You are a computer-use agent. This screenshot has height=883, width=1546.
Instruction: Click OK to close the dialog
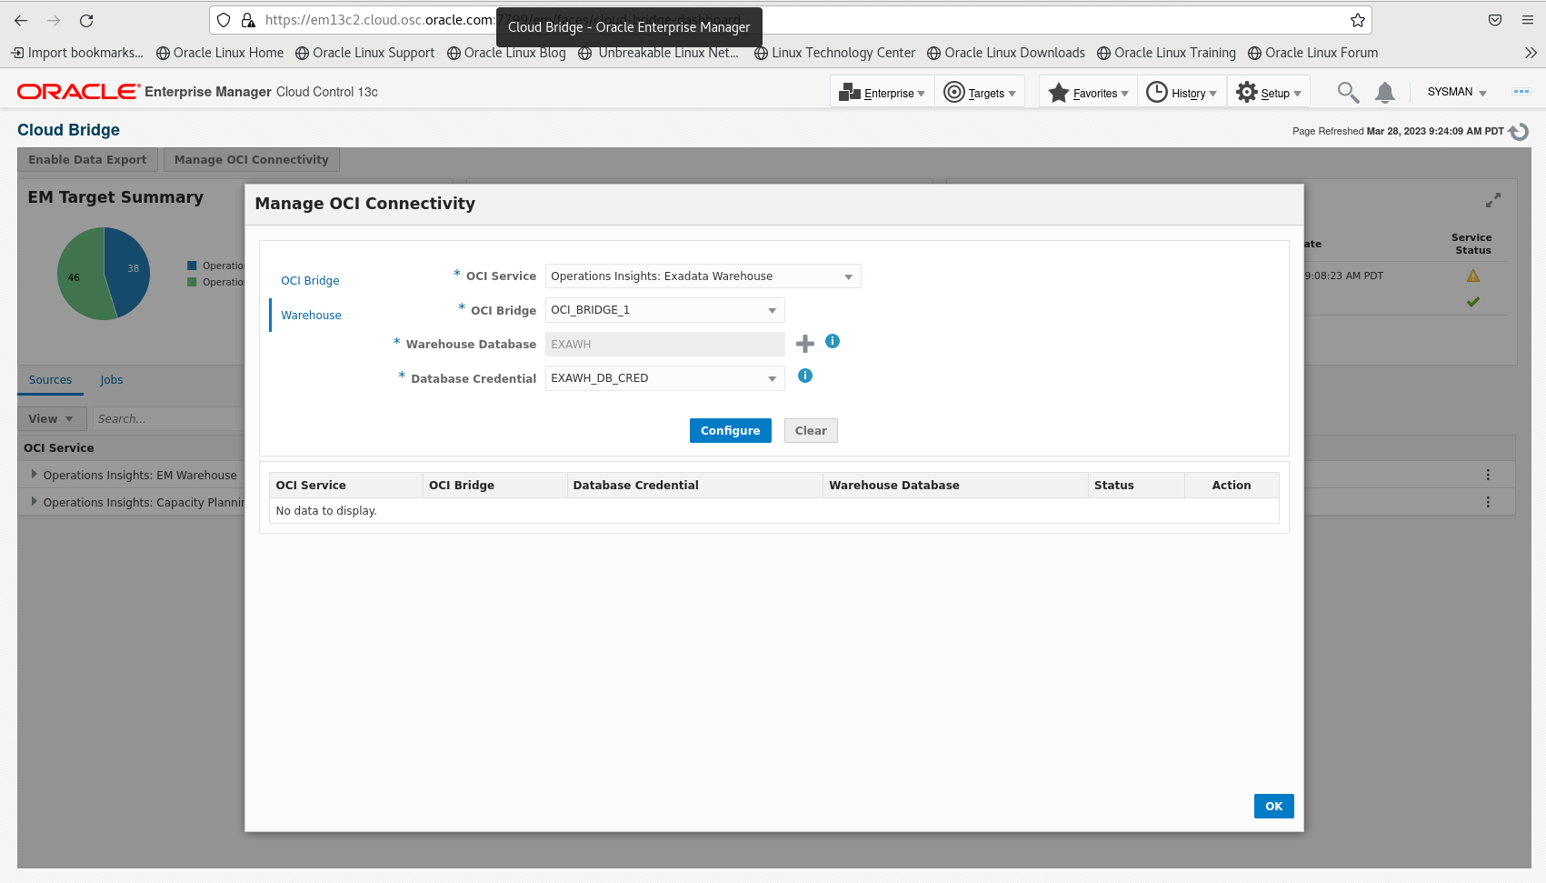[x=1273, y=806]
